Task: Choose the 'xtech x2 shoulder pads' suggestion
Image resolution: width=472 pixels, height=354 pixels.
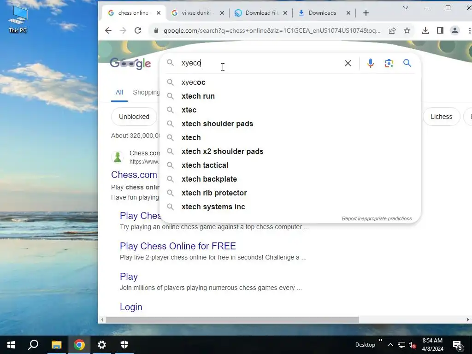Action: coord(290,151)
